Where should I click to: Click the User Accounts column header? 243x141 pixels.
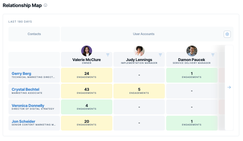[143, 34]
